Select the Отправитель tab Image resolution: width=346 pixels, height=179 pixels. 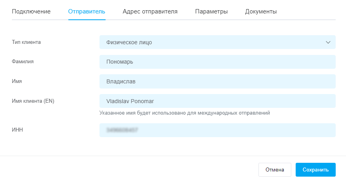pos(87,11)
